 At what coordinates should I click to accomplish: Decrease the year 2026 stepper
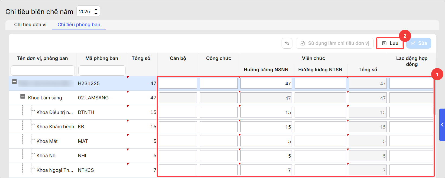point(96,14)
